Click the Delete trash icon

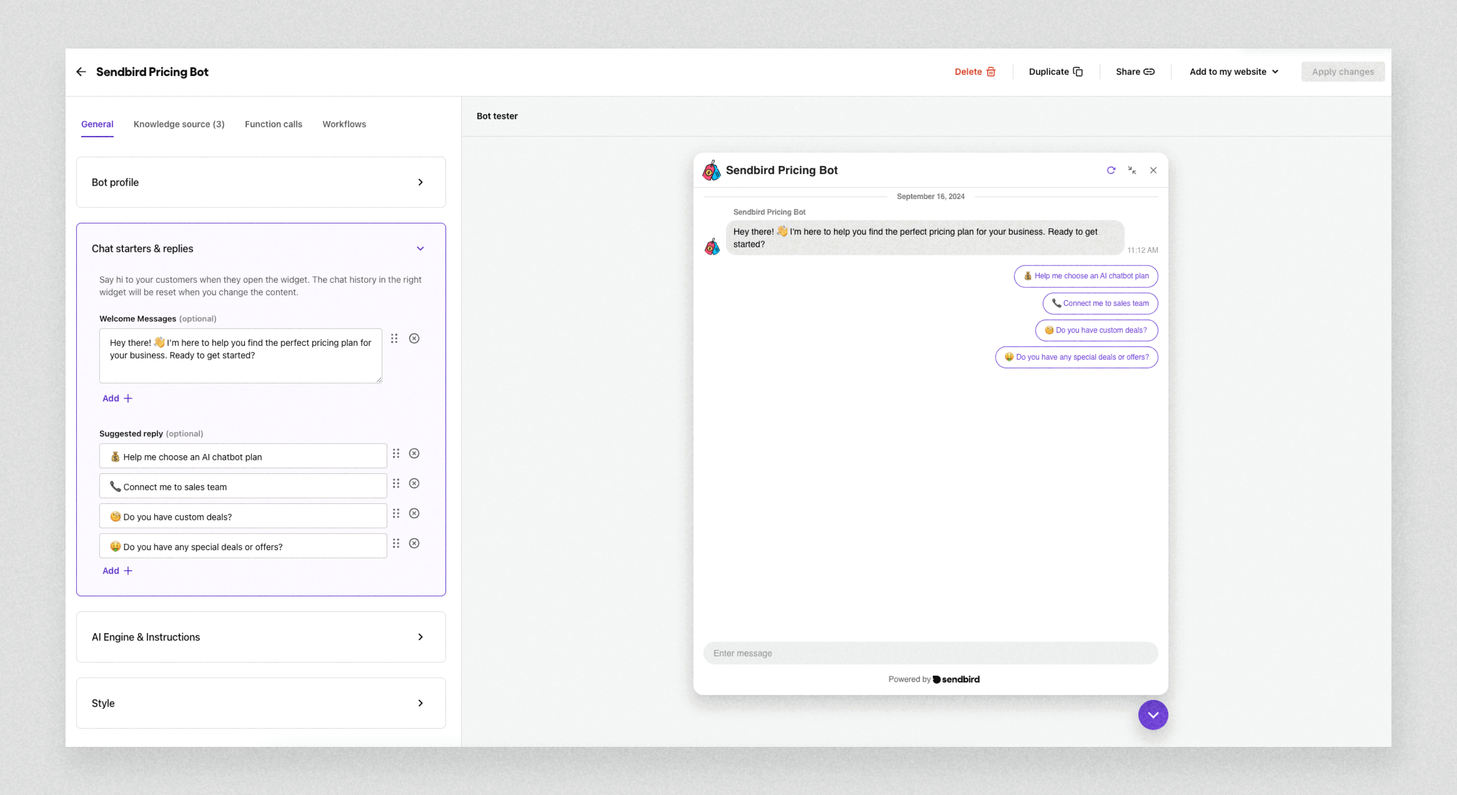click(991, 72)
